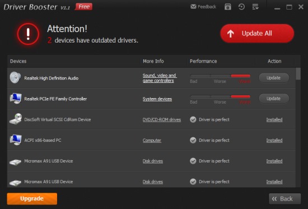
Task: Go Back using the Back button
Action: pos(285,199)
